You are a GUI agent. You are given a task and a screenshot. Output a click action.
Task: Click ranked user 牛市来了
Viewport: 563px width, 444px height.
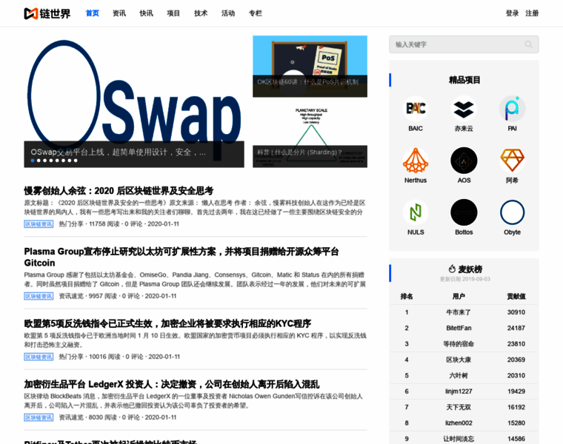click(x=459, y=312)
